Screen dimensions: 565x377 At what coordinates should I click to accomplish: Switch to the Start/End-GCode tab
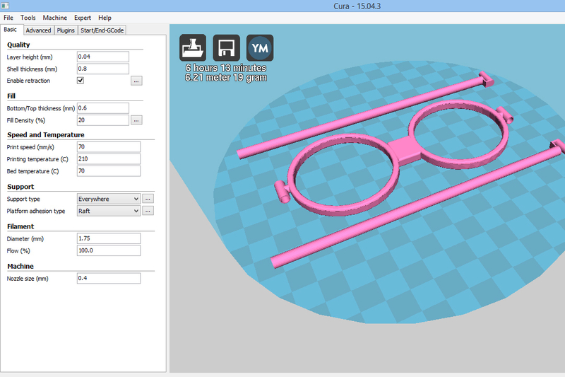tap(102, 30)
